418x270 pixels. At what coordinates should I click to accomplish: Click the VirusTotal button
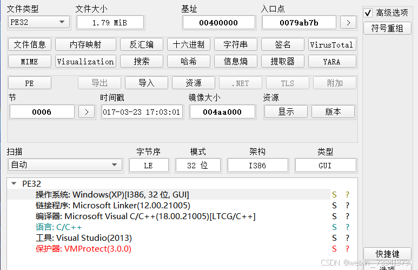pyautogui.click(x=332, y=44)
